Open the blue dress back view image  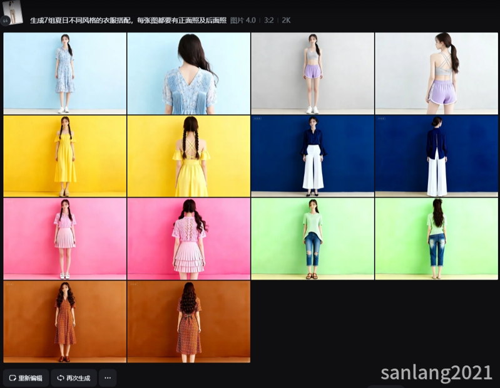click(188, 73)
